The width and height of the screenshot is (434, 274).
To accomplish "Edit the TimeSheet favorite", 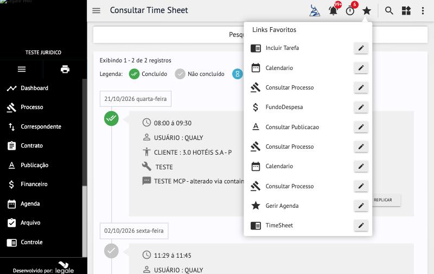I will (x=361, y=226).
